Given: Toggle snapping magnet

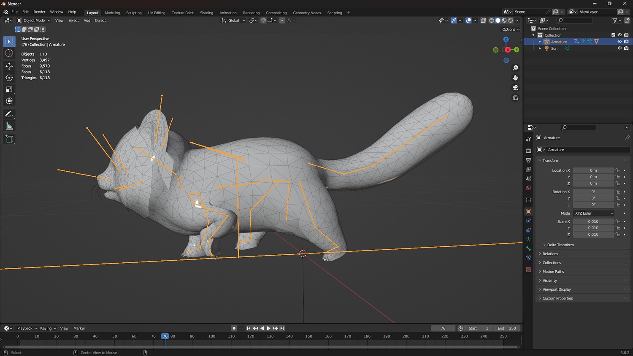Looking at the screenshot, I should [263, 20].
